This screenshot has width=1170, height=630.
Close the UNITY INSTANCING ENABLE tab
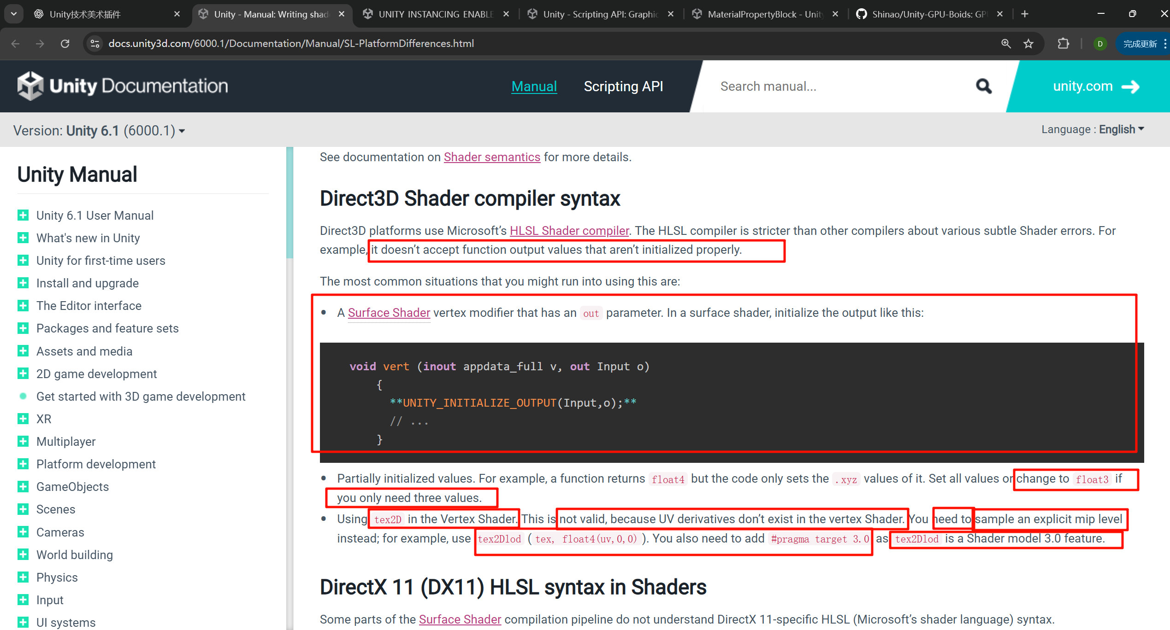point(506,14)
